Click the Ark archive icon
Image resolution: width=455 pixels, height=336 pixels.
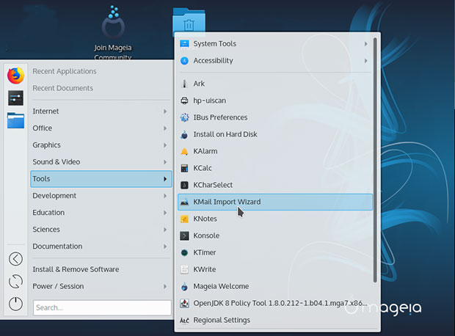click(x=184, y=84)
